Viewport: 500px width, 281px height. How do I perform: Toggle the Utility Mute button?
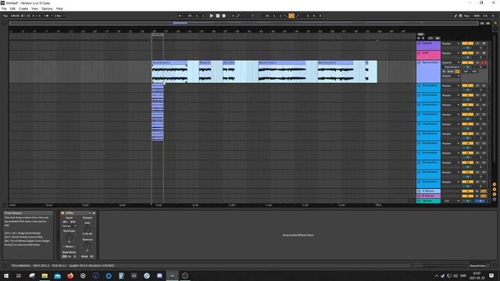(84, 257)
